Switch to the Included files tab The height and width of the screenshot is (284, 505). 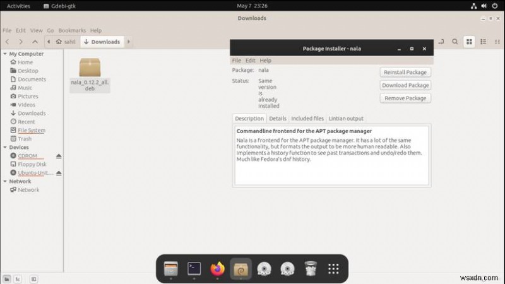307,119
